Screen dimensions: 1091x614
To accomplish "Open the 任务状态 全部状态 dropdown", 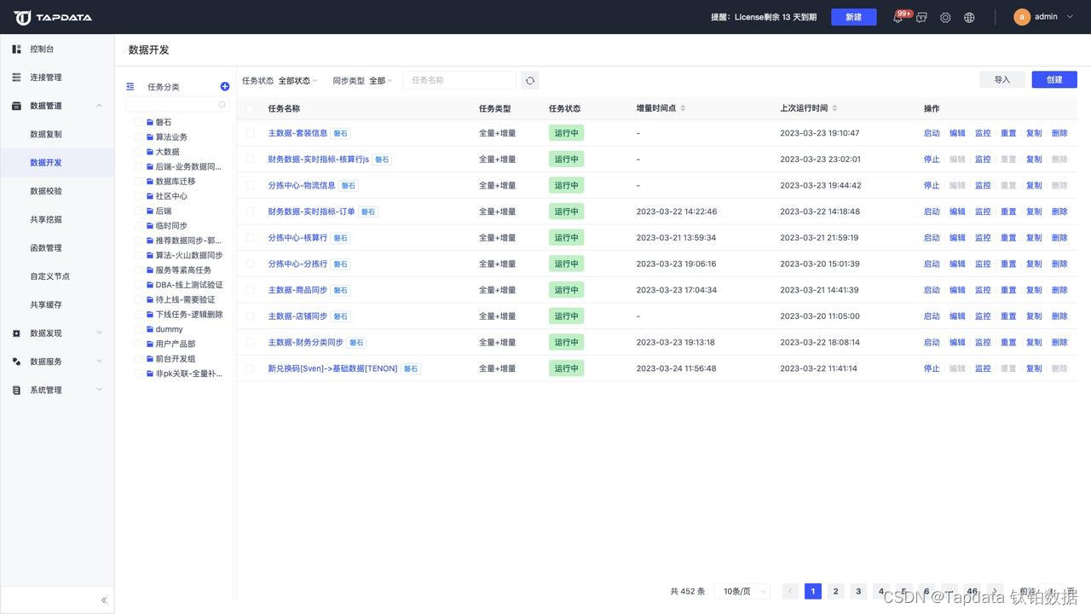I will point(297,81).
